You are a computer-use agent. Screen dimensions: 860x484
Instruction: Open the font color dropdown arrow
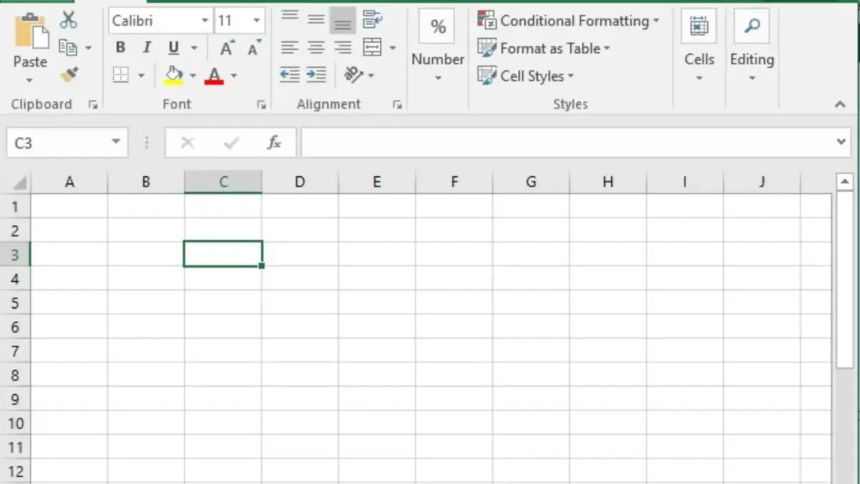pyautogui.click(x=233, y=75)
